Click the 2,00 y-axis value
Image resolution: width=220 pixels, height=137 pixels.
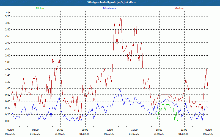pos(8,56)
